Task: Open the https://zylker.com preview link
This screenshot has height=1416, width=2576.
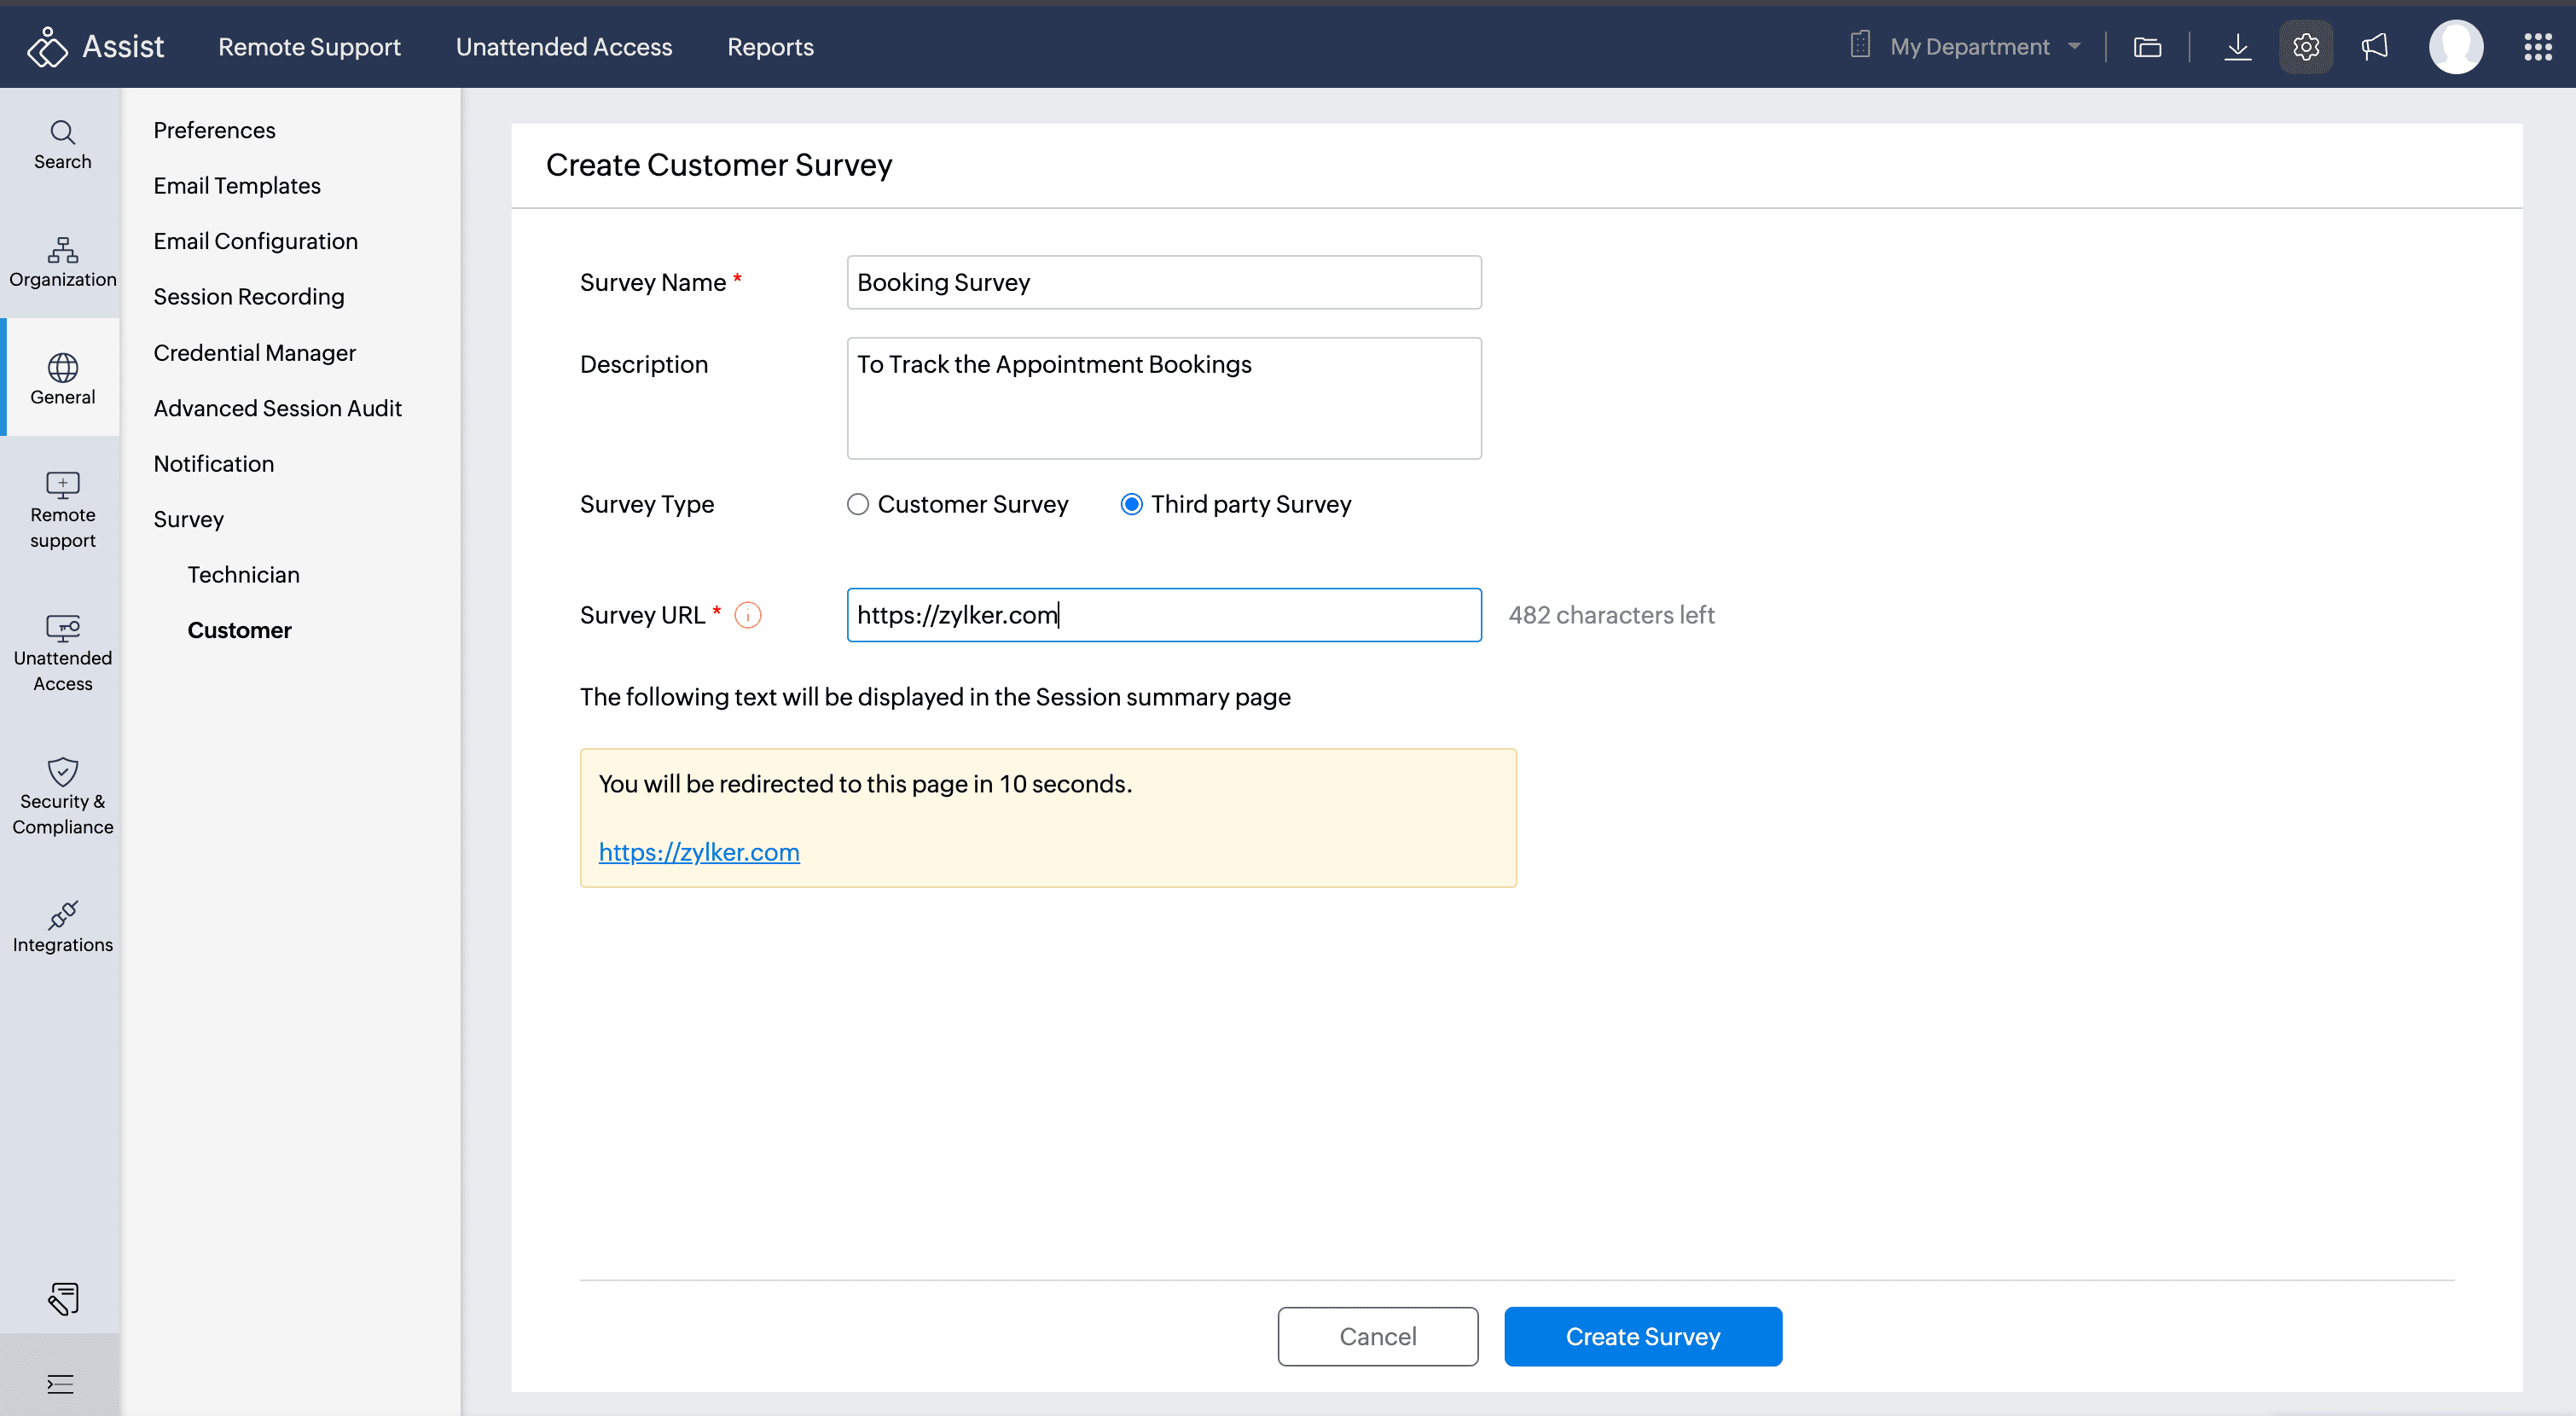Action: [x=698, y=852]
